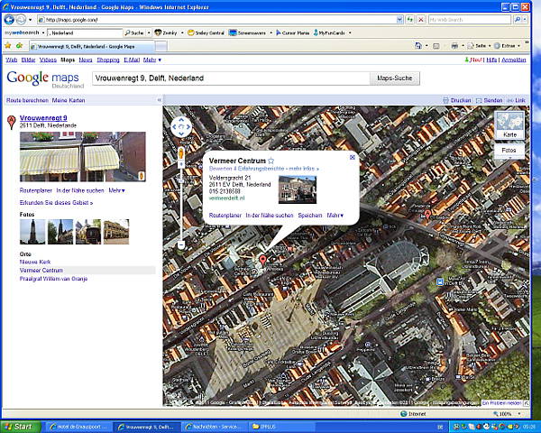Open the mywebsearch dropdown arrow
The height and width of the screenshot is (433, 541).
[x=43, y=32]
